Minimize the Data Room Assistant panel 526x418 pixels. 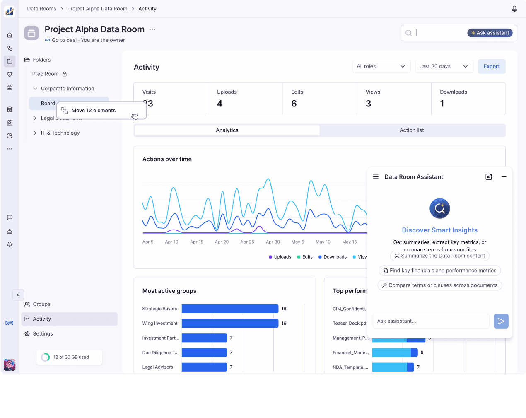(504, 177)
